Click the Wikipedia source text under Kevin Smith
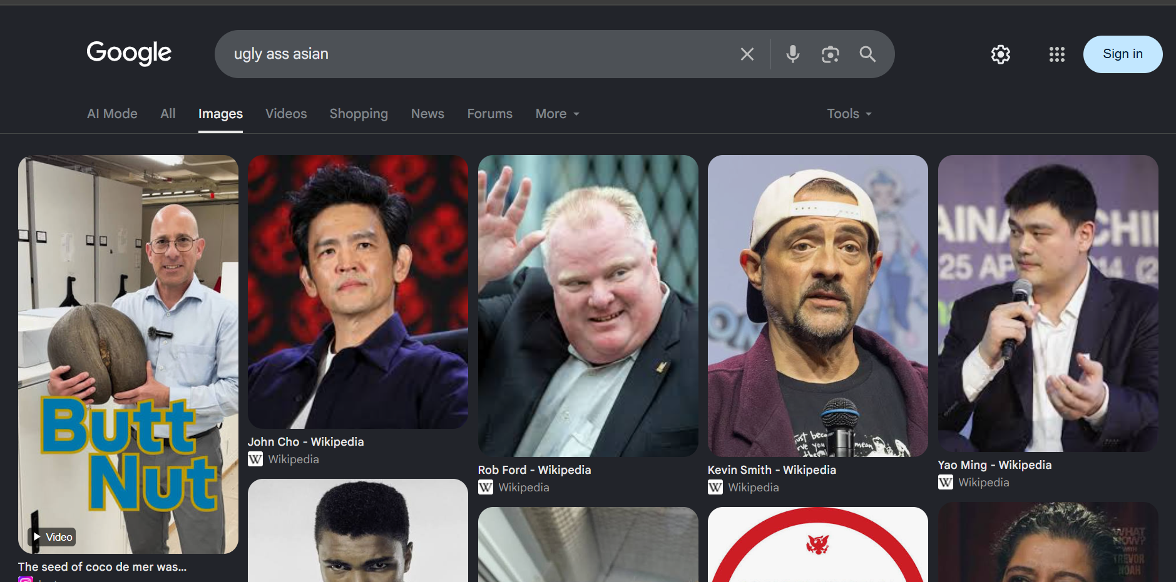Screen dimensions: 1176x582 [754, 488]
